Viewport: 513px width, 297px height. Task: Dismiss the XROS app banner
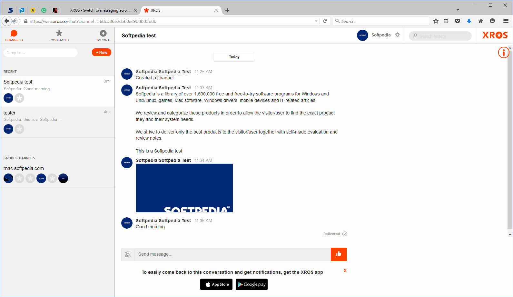pos(345,271)
